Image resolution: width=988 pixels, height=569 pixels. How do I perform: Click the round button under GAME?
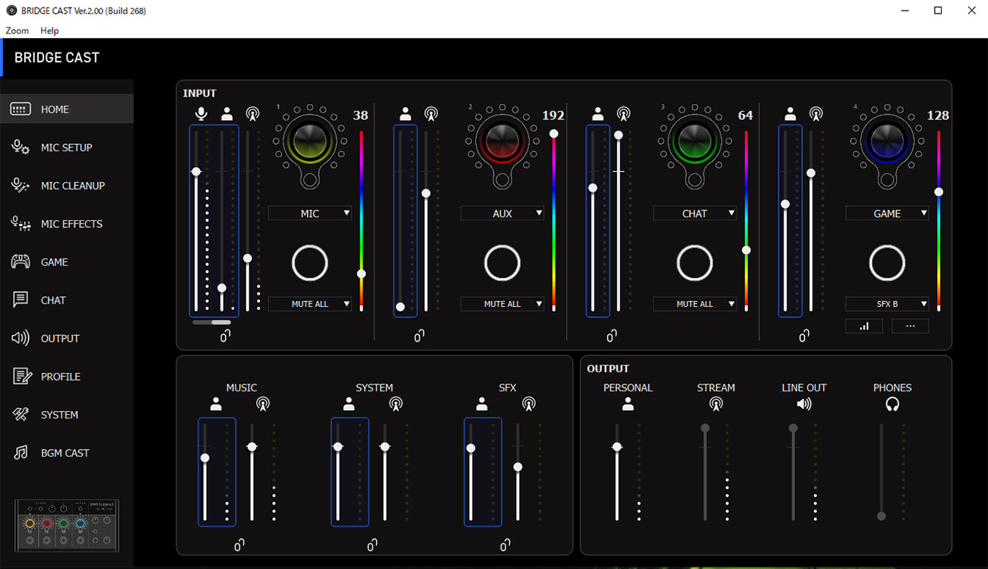[x=887, y=264]
